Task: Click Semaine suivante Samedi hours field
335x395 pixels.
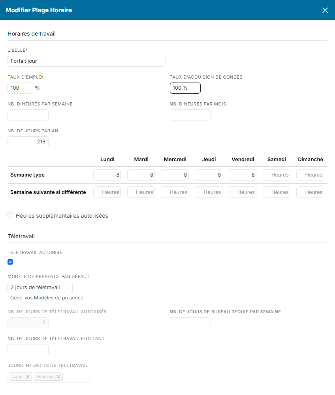Action: pyautogui.click(x=276, y=192)
